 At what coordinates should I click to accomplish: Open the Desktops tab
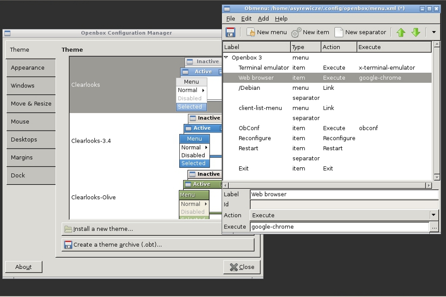(31, 140)
